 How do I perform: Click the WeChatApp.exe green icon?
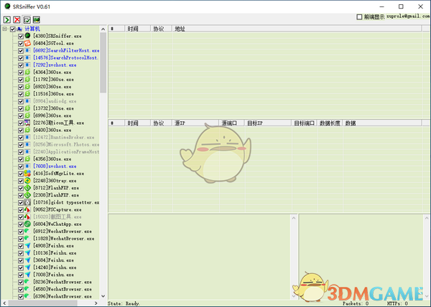pyautogui.click(x=27, y=224)
